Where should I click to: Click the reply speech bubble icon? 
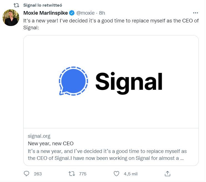coord(27,174)
